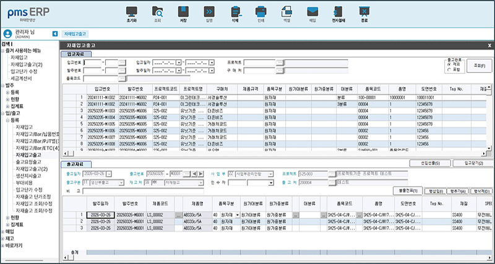
Task: Click the 삭제 delete icon in toolbar
Action: 235,12
